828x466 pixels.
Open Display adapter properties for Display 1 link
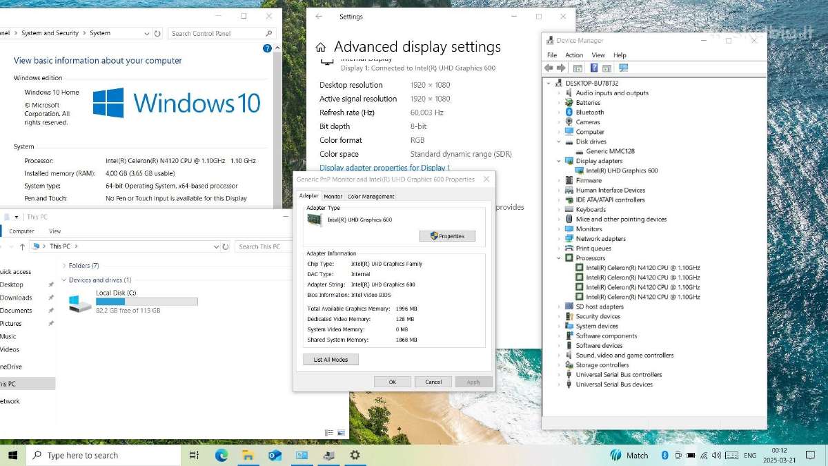click(384, 168)
